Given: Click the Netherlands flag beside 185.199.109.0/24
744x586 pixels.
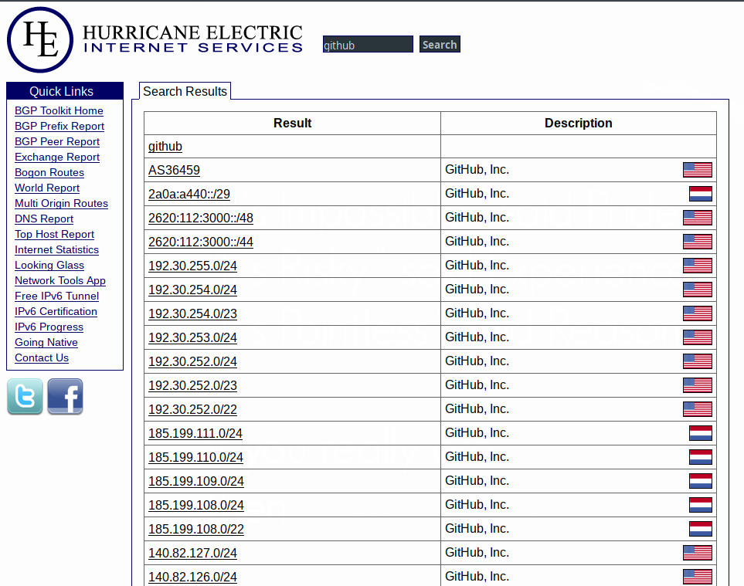Looking at the screenshot, I should (x=701, y=481).
